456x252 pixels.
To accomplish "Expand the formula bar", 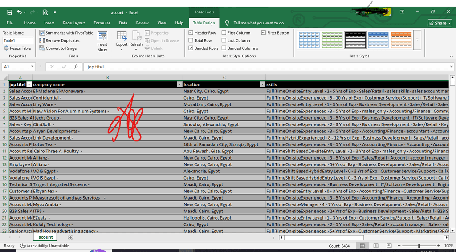I will click(451, 67).
